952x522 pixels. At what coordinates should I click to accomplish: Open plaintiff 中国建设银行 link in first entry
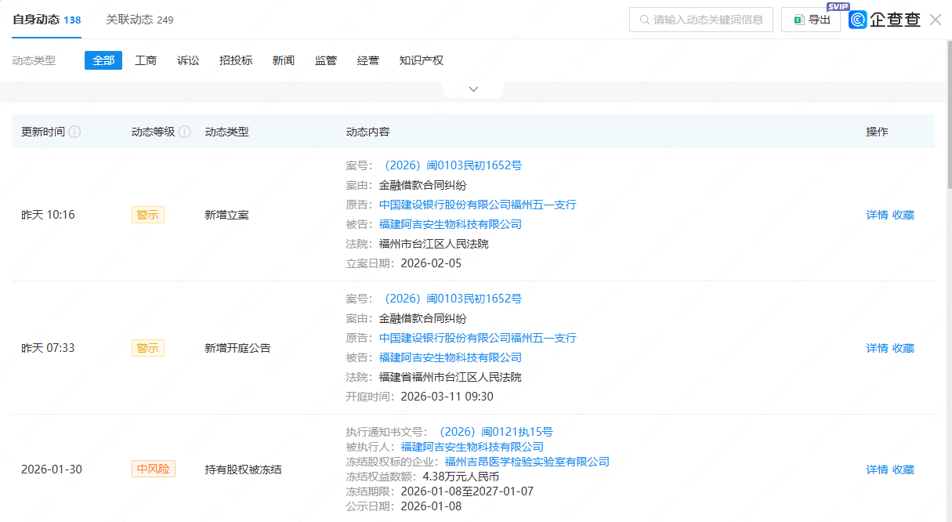point(477,205)
